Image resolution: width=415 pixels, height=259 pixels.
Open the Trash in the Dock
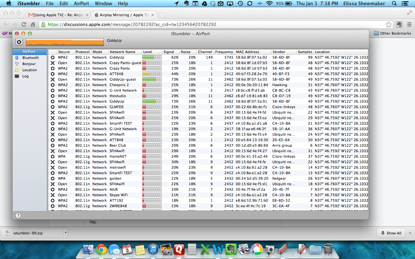click(328, 249)
